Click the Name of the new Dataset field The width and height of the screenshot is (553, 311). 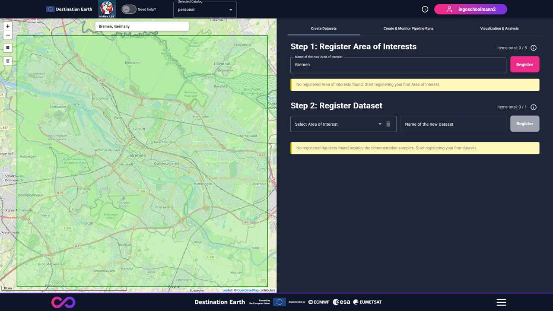(453, 124)
